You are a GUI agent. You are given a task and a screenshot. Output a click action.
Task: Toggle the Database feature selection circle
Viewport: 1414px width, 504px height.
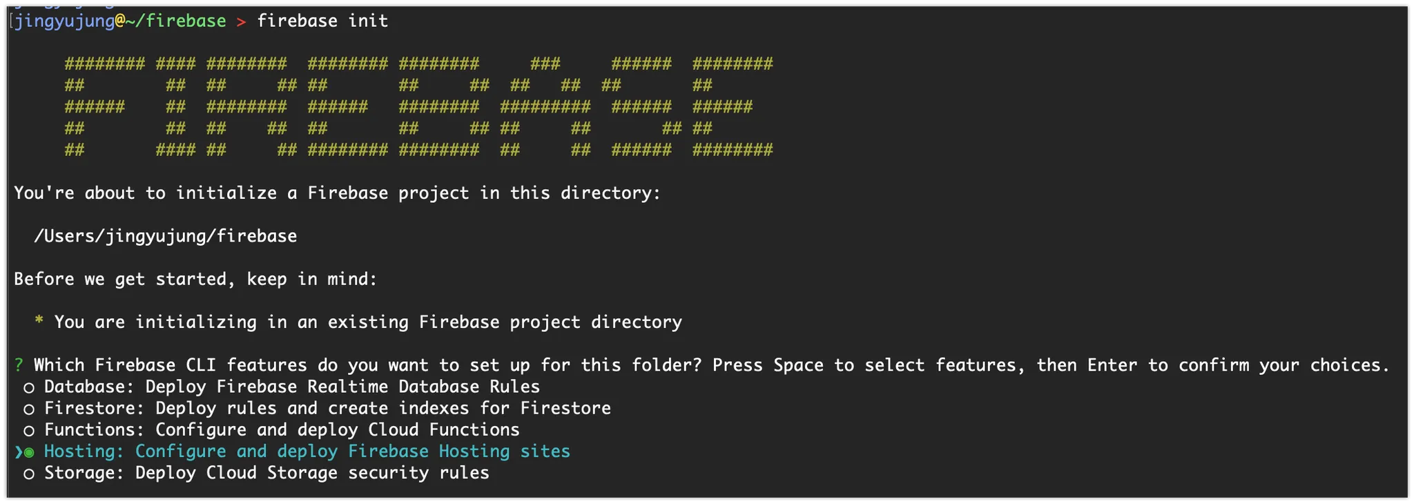coord(29,388)
